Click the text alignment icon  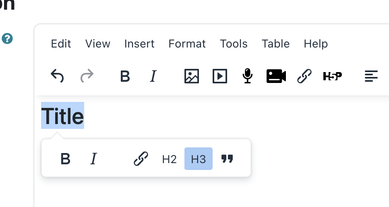371,76
